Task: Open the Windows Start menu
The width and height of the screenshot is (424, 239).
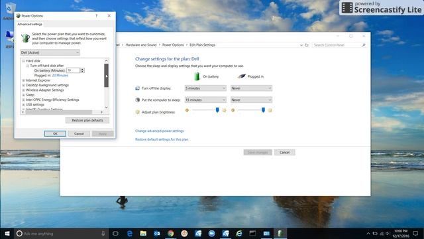Action: pos(7,233)
